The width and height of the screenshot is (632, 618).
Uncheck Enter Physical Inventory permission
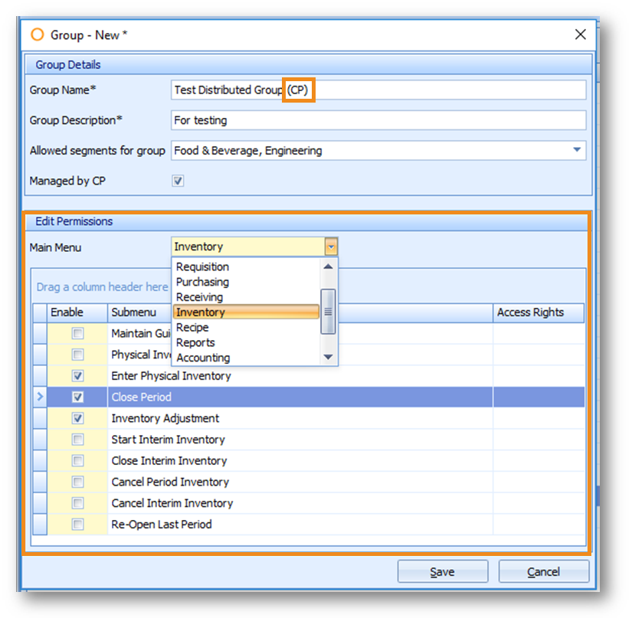coord(77,376)
